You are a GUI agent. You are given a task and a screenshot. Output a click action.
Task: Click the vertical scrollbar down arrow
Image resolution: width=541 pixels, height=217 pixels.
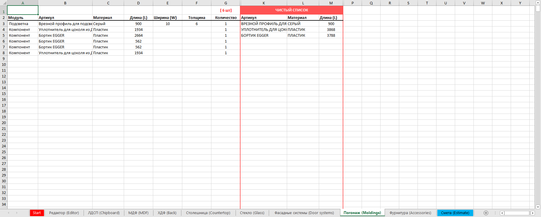pyautogui.click(x=538, y=207)
